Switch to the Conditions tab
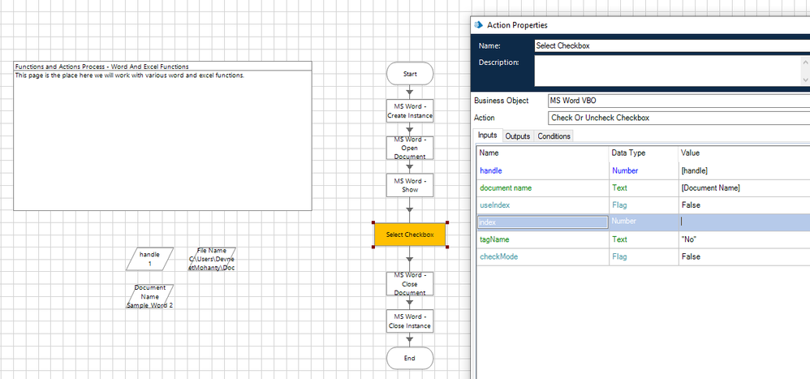This screenshot has width=810, height=379. pos(554,136)
